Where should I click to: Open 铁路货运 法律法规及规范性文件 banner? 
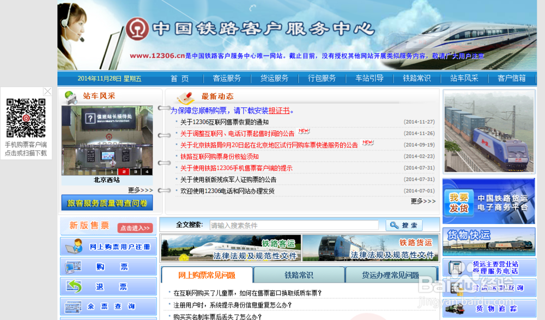(370, 248)
